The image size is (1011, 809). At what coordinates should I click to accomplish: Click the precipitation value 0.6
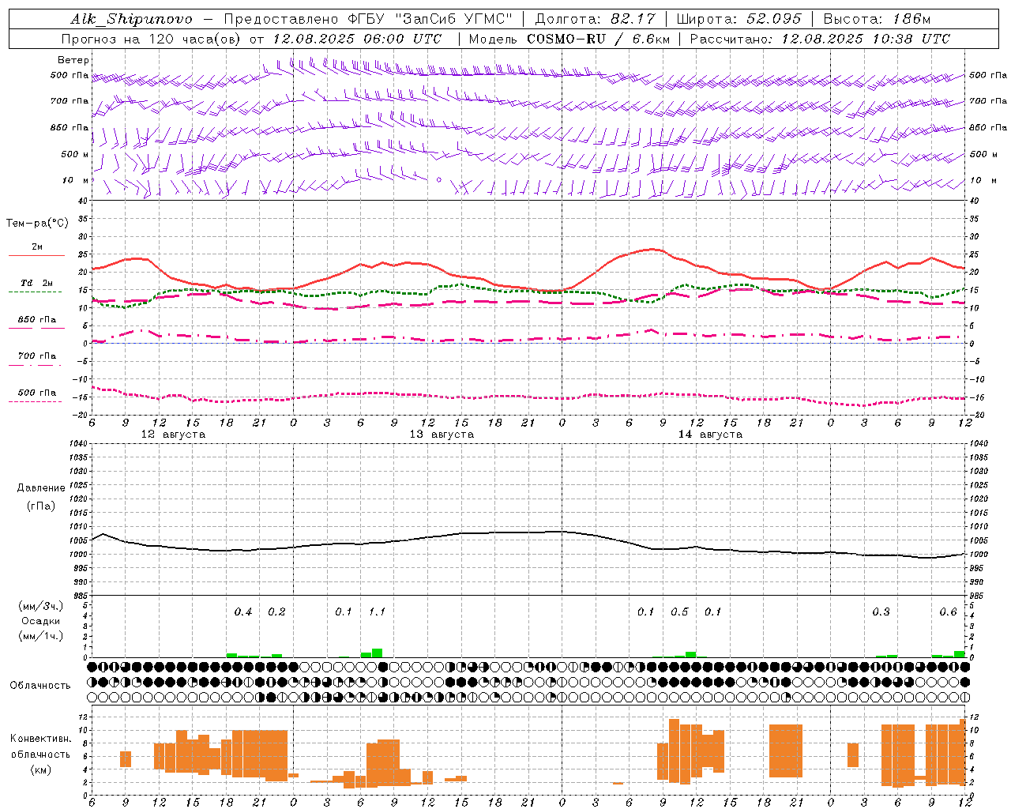948,611
